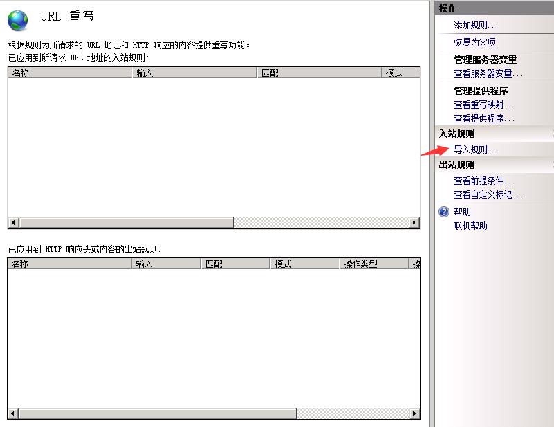This screenshot has height=427, width=554.
Task: Collapse the 出站规则 section header
Action: coord(551,165)
